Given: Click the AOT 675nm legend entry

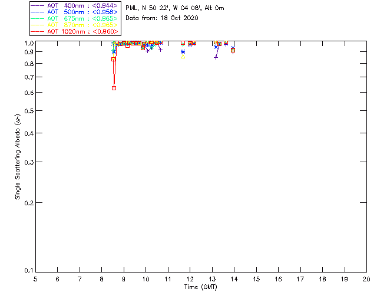Looking at the screenshot, I should click(x=74, y=18).
